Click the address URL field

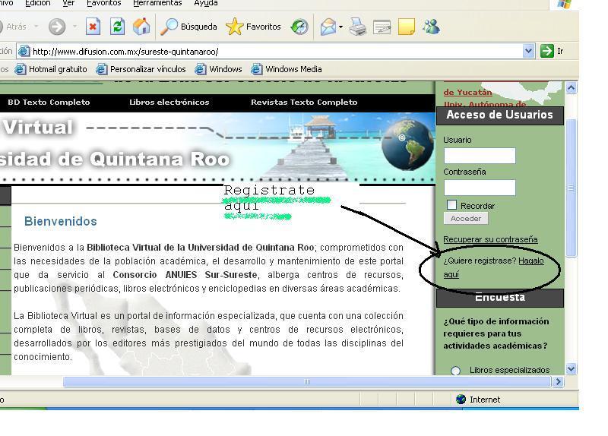(x=276, y=51)
